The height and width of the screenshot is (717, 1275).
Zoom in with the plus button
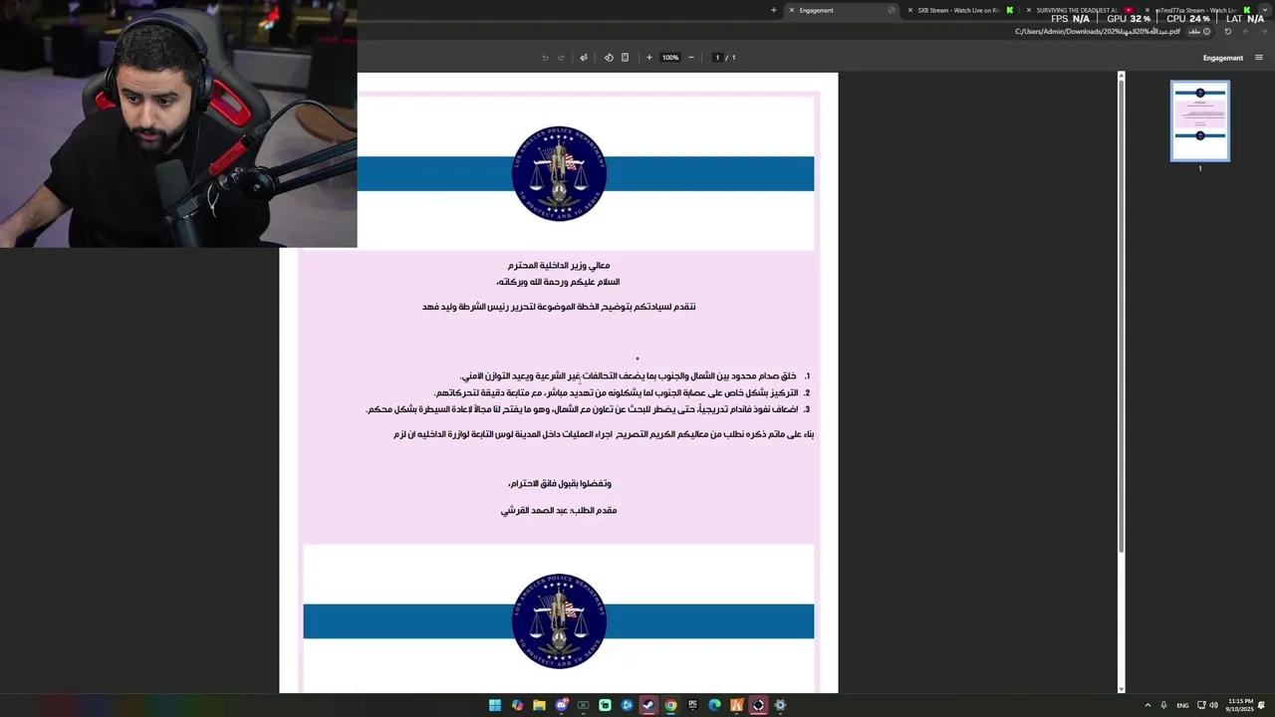pos(648,58)
